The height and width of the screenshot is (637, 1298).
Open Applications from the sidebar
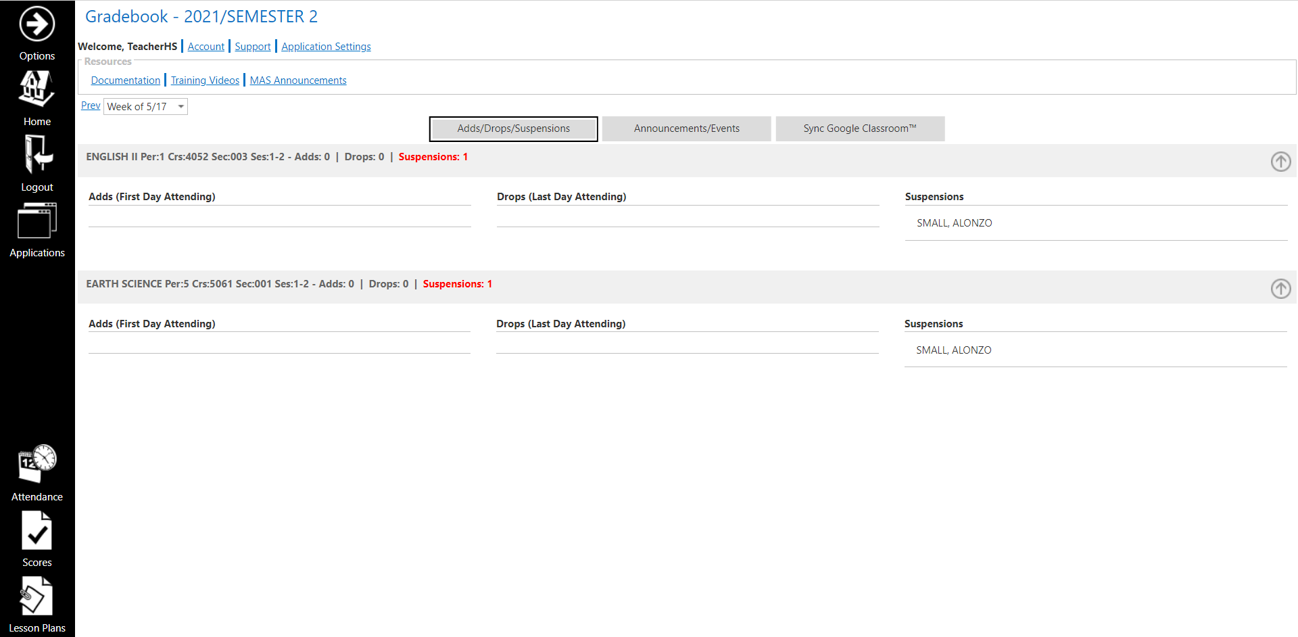37,222
